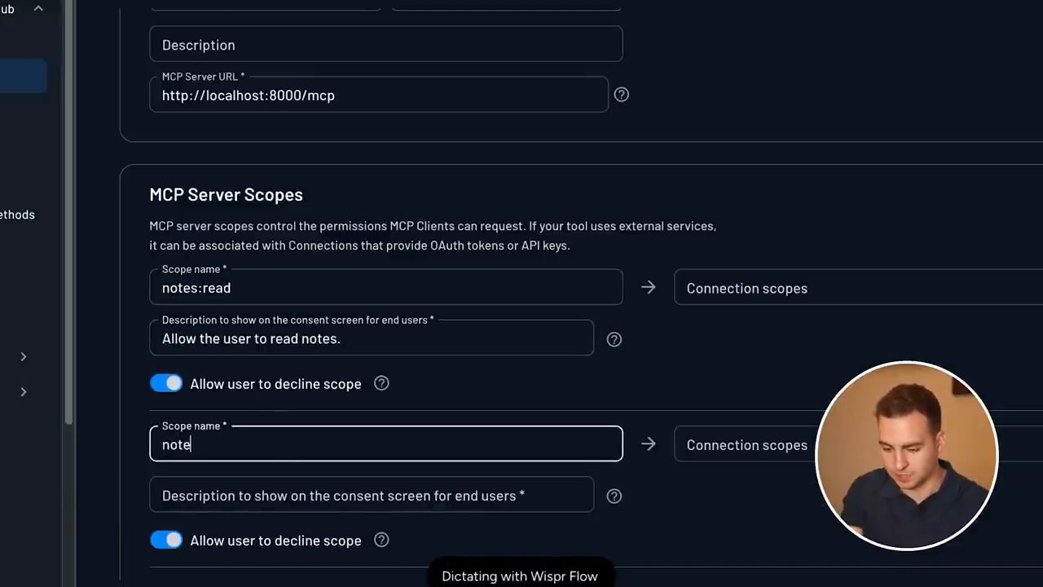The width and height of the screenshot is (1043, 587).
Task: Click the sidebar vertical scrollbar
Action: click(68, 212)
